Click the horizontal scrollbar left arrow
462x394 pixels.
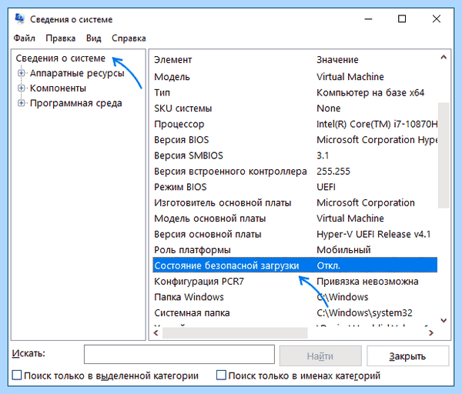coord(156,332)
